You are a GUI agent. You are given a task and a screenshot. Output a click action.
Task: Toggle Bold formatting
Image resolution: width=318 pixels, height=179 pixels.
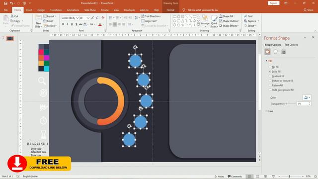63,24
